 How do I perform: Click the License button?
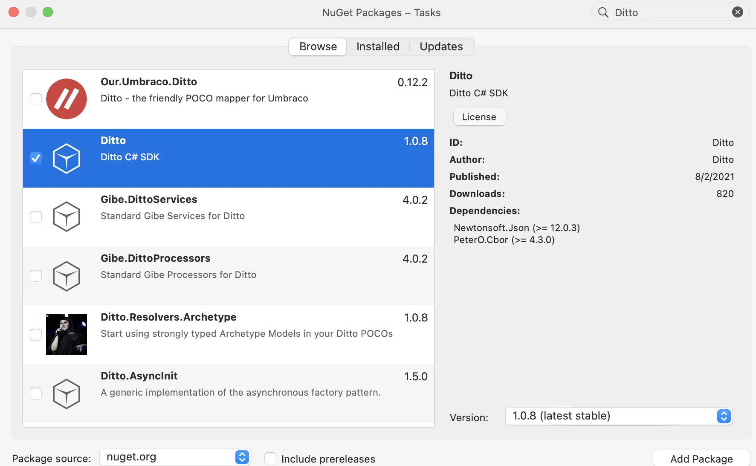click(479, 117)
